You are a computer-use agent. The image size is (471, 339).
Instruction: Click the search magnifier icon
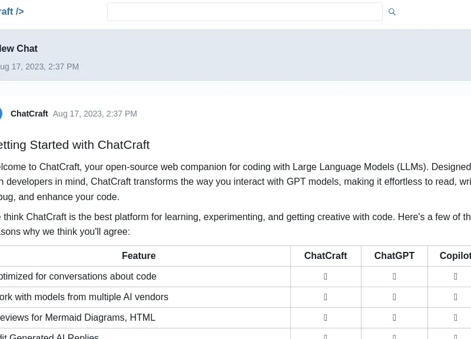392,12
